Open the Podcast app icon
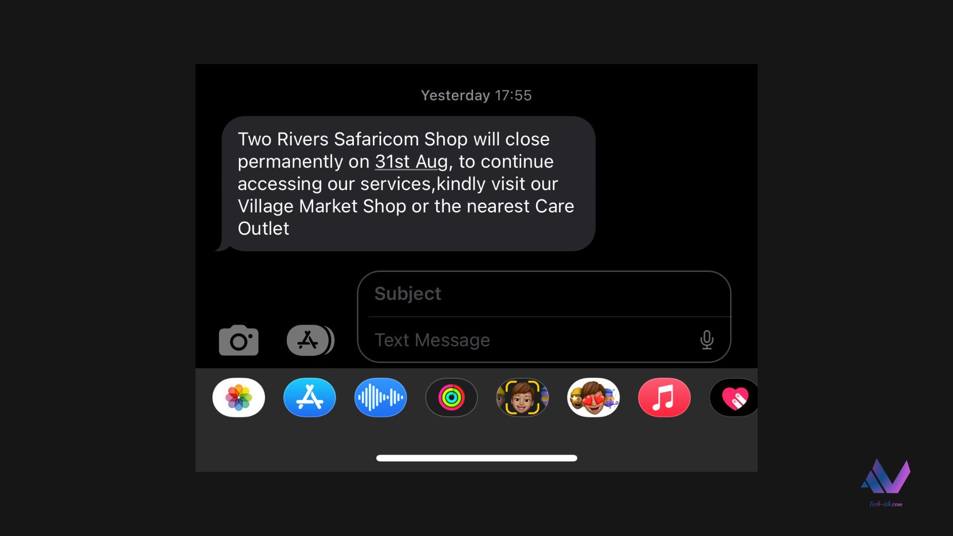The height and width of the screenshot is (536, 953). pos(380,398)
